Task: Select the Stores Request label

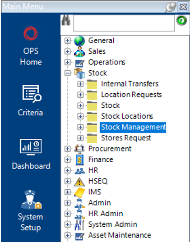Action: point(126,138)
